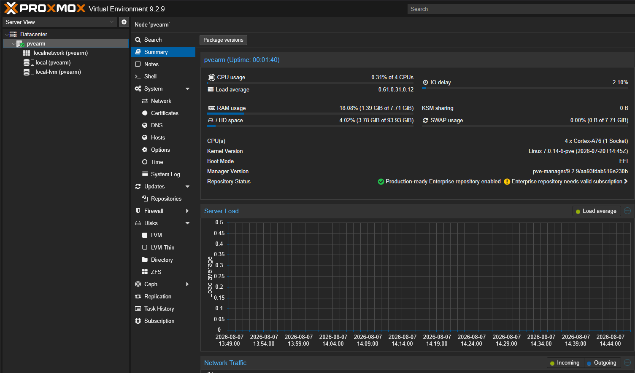Expand the Ceph menu group
Screen dimensions: 635x373
(x=187, y=284)
